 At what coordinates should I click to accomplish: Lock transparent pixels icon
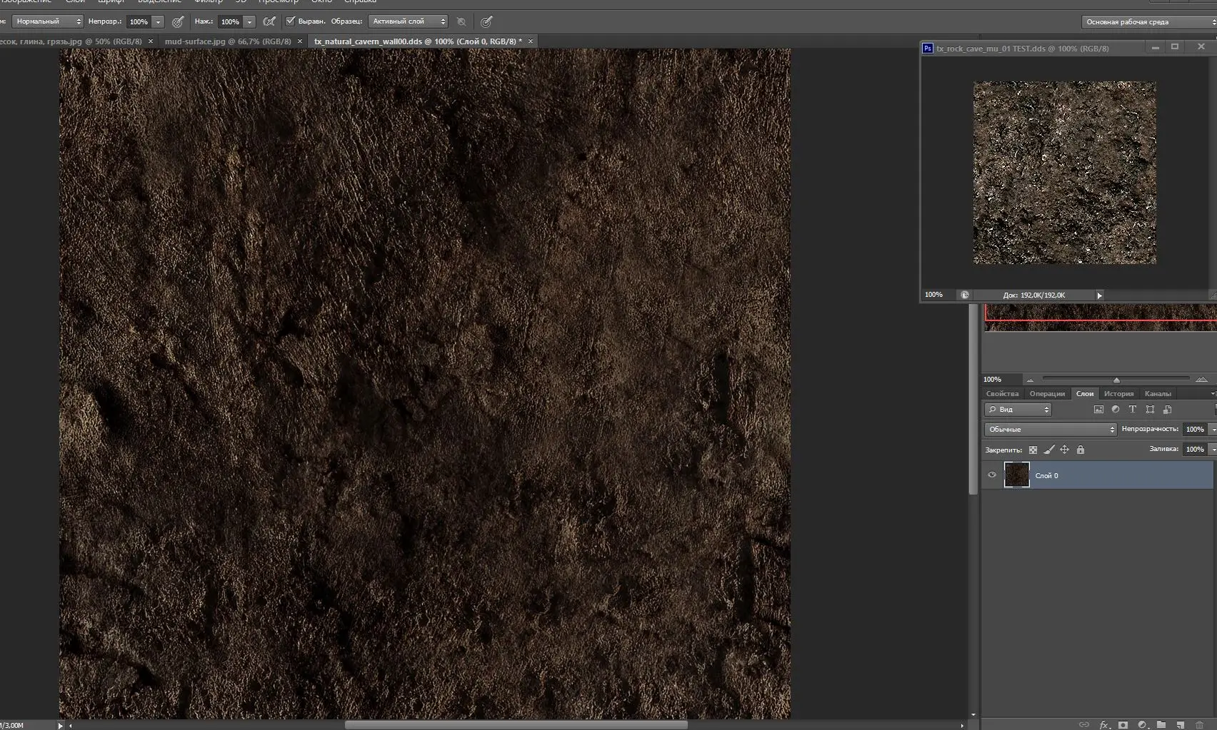pyautogui.click(x=1033, y=450)
